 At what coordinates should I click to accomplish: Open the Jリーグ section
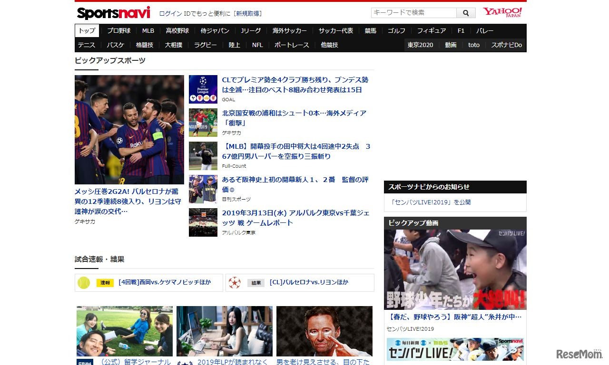(x=251, y=30)
